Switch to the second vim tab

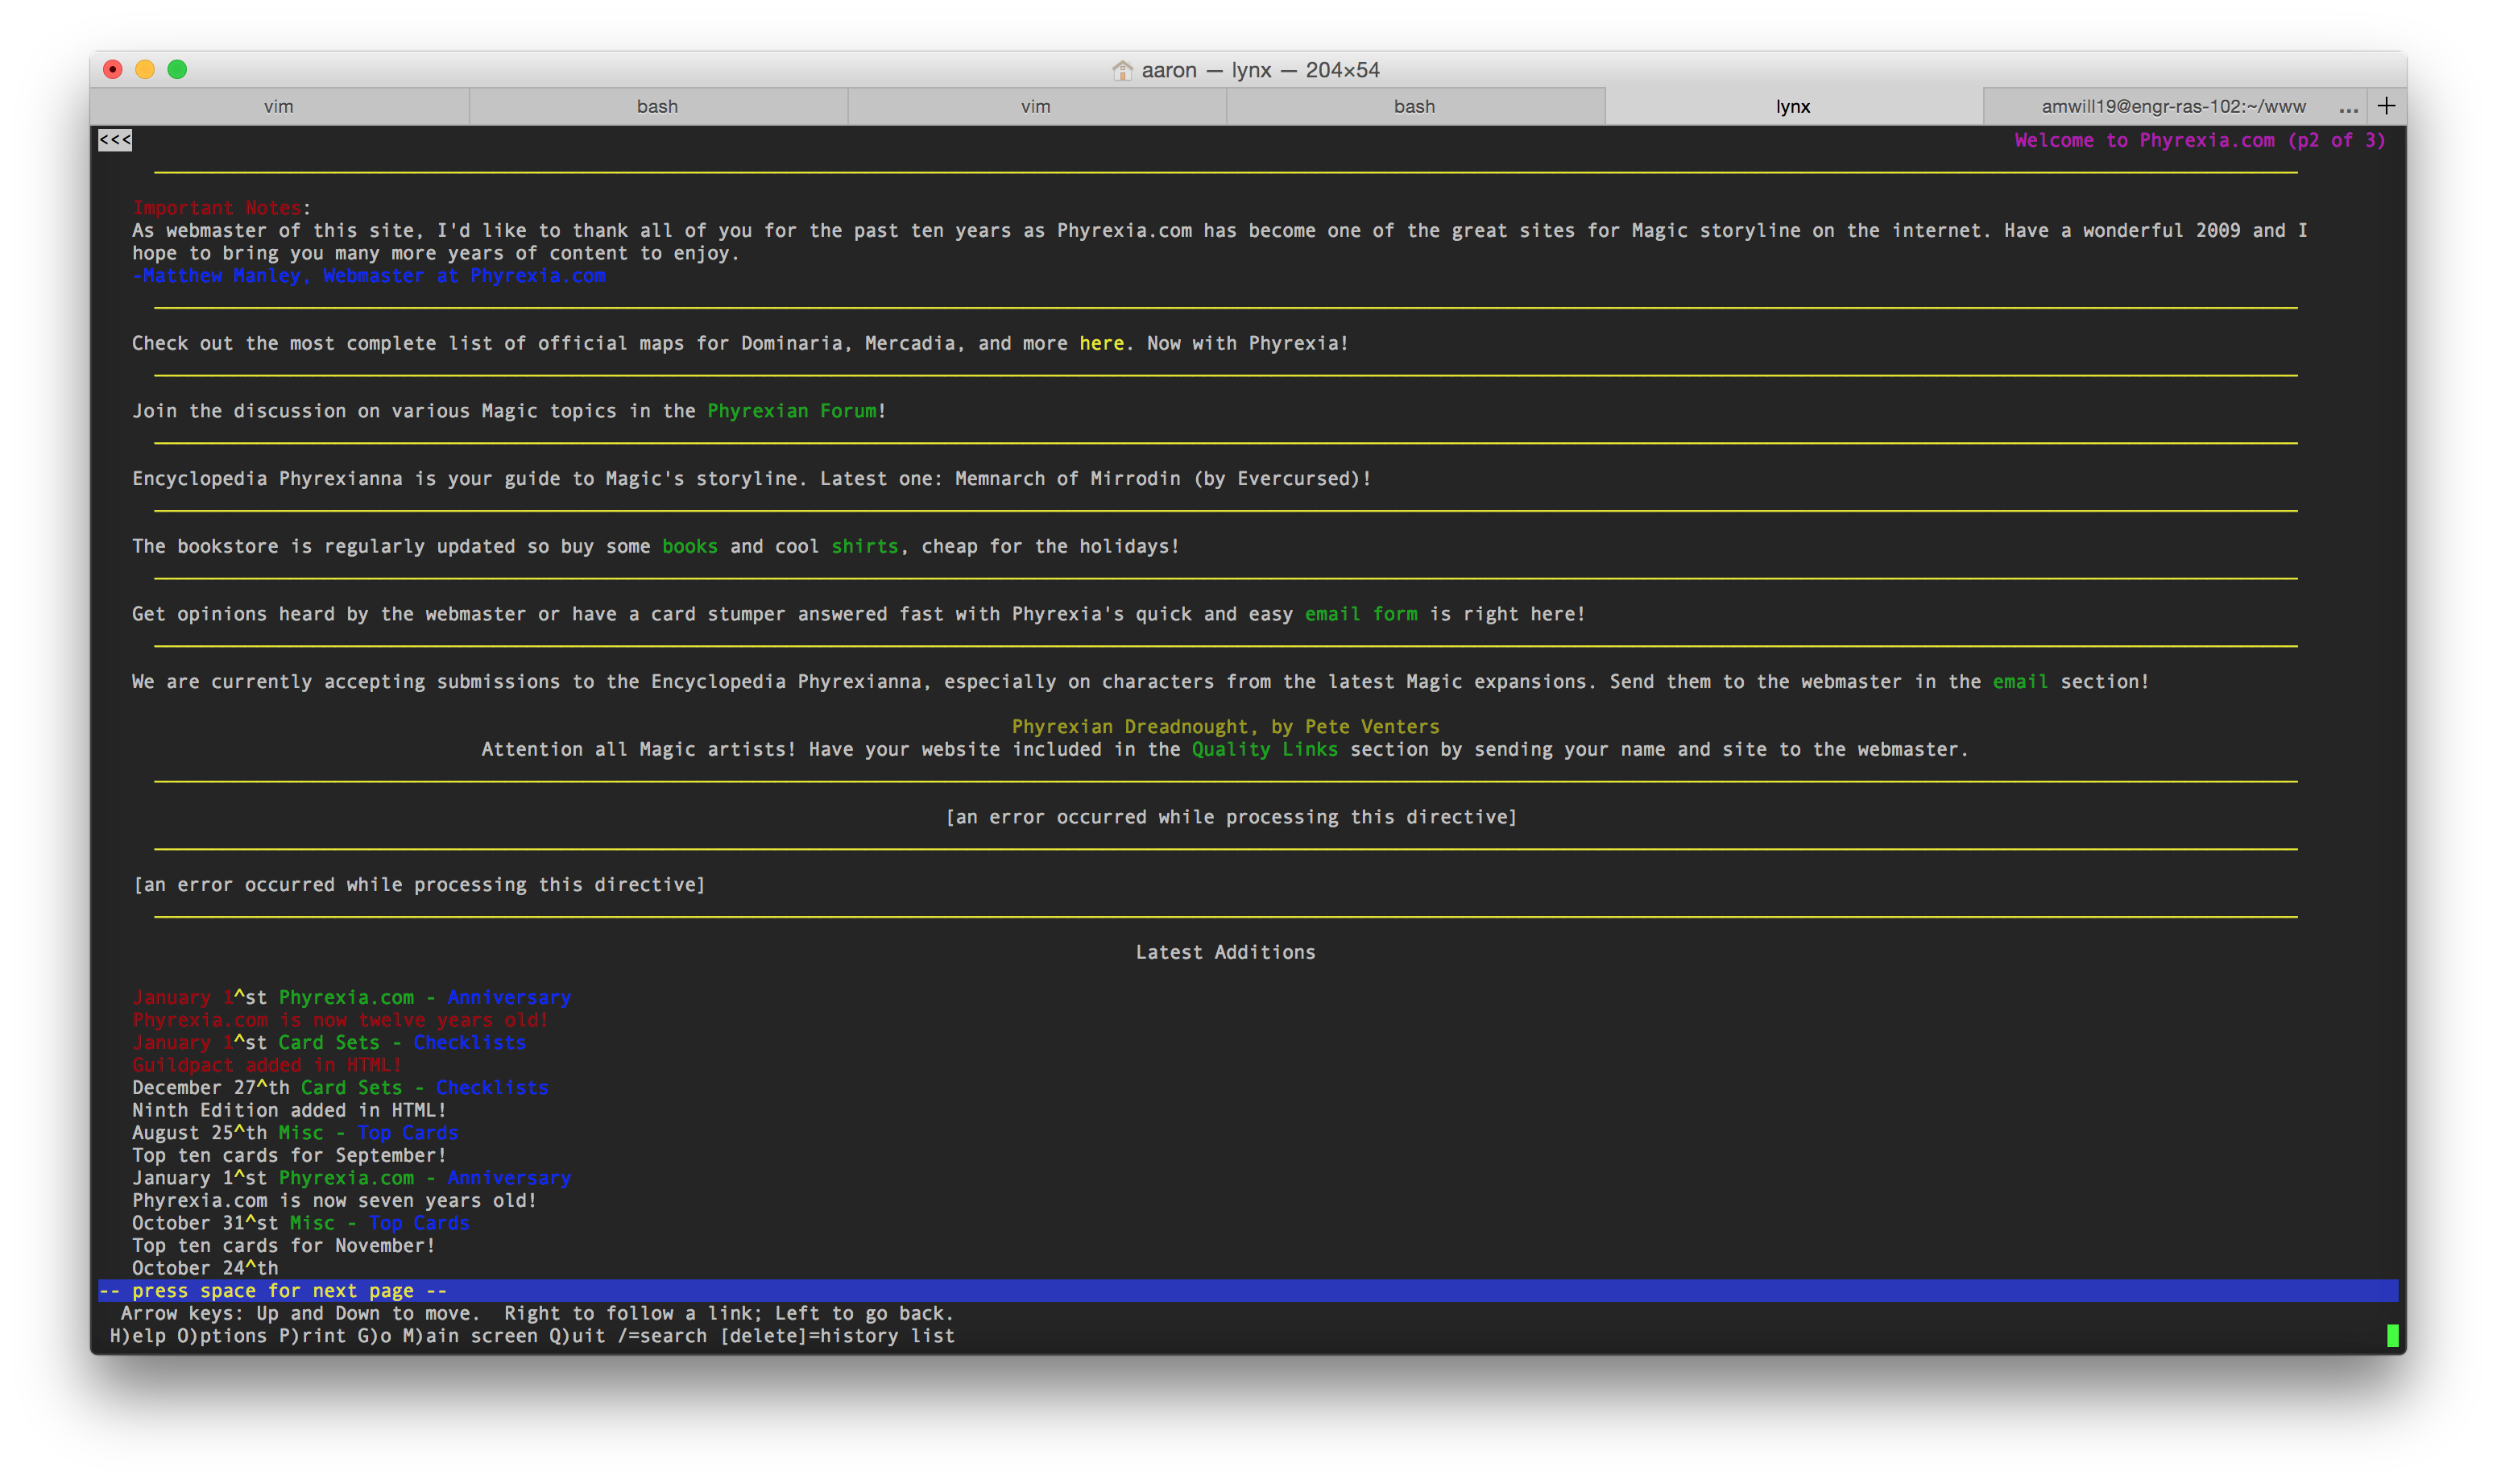(1036, 106)
